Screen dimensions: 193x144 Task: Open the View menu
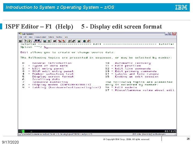click(x=31, y=37)
